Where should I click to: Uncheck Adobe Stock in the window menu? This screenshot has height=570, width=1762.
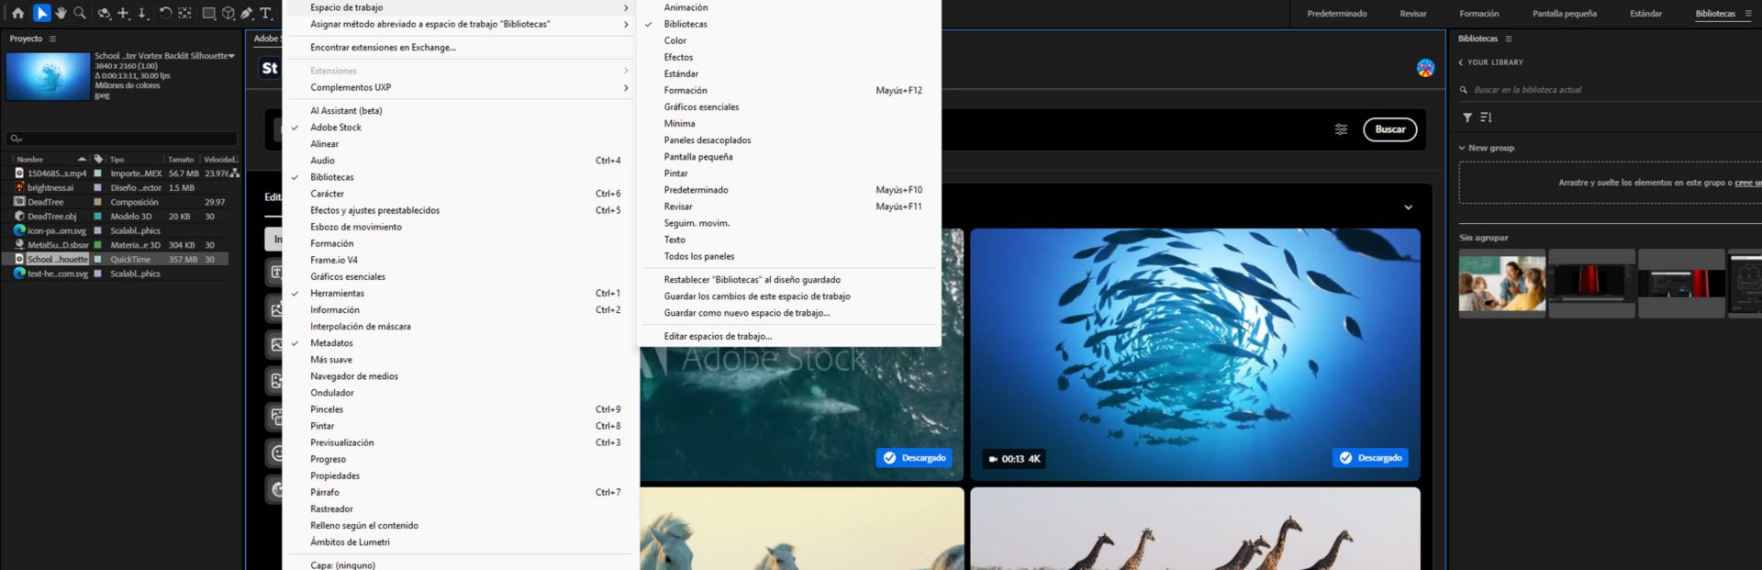point(461,128)
